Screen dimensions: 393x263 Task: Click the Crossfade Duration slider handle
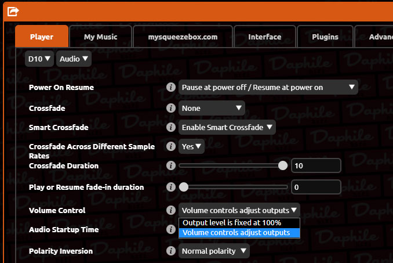pos(283,165)
